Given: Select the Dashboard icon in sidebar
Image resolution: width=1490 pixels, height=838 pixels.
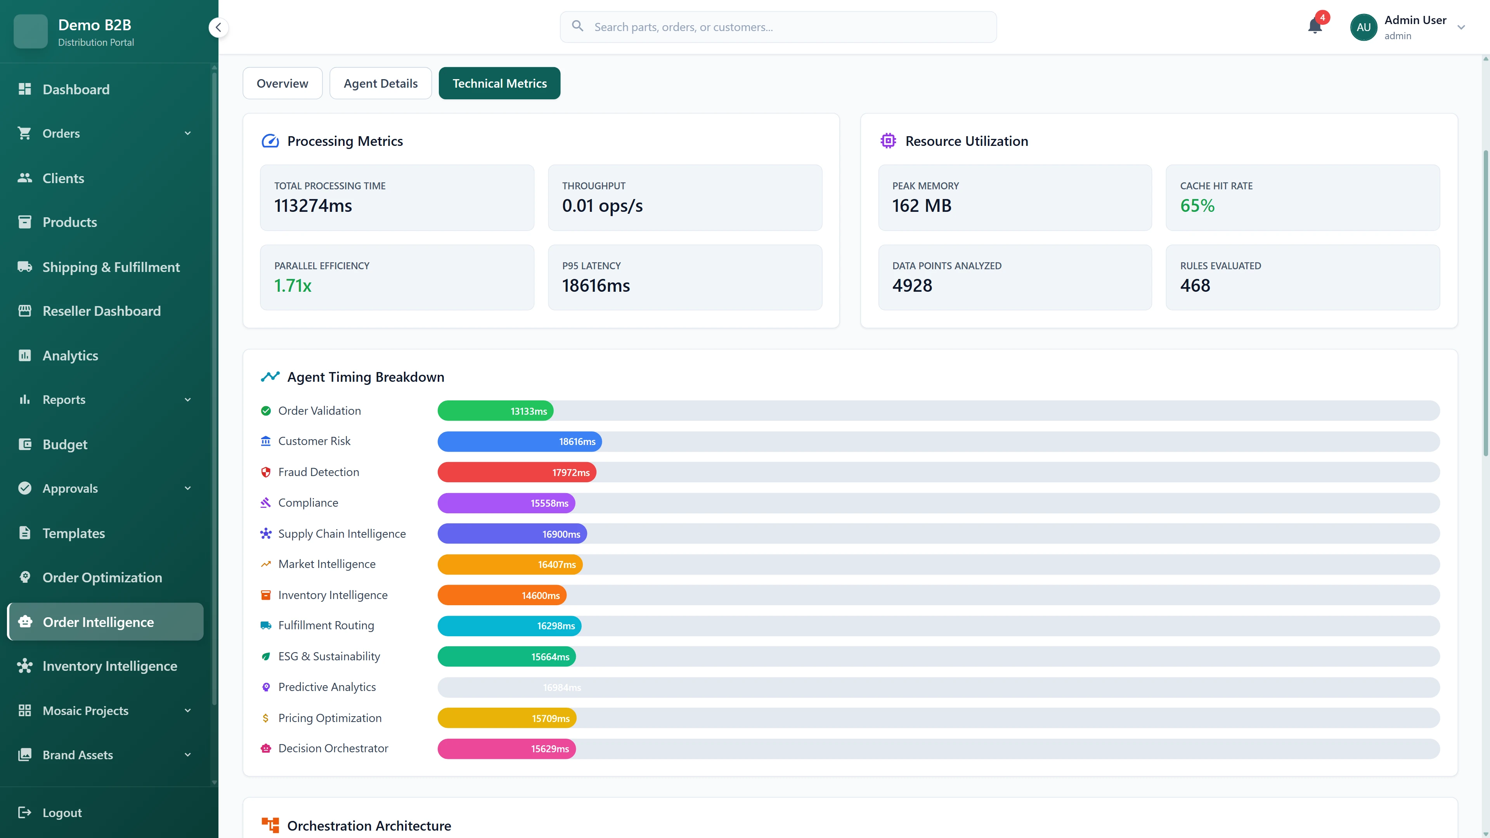Looking at the screenshot, I should tap(25, 89).
